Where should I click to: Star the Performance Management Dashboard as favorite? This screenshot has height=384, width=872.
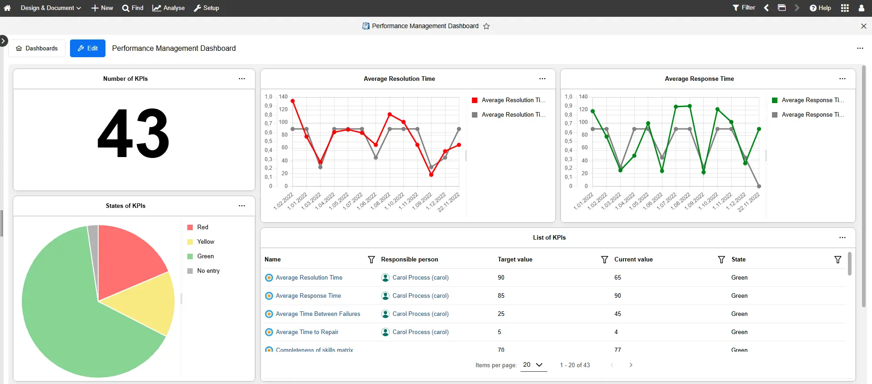tap(486, 26)
